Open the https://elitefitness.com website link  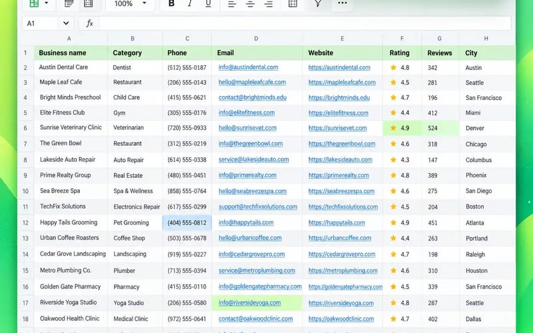[x=338, y=113]
